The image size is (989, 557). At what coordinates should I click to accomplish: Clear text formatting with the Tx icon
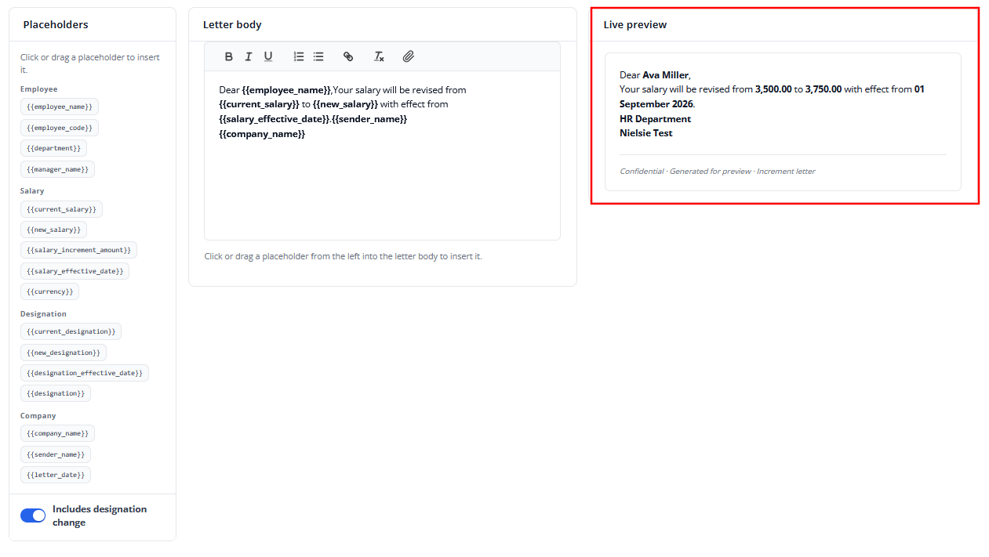[379, 56]
